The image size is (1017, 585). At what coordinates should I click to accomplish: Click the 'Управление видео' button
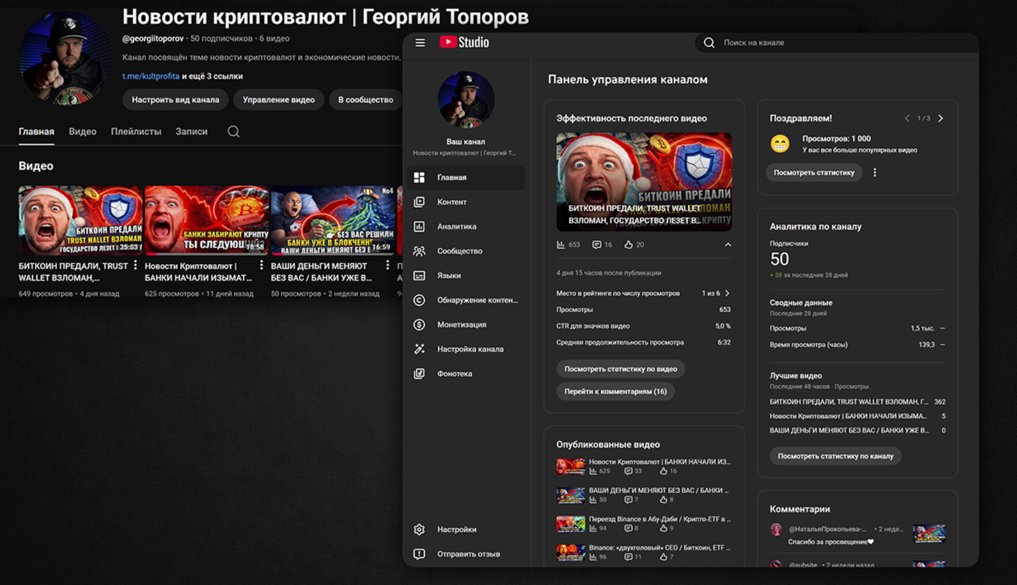coord(278,100)
